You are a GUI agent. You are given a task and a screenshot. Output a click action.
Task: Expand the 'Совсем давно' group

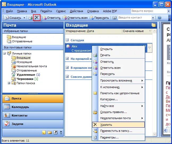67,76
